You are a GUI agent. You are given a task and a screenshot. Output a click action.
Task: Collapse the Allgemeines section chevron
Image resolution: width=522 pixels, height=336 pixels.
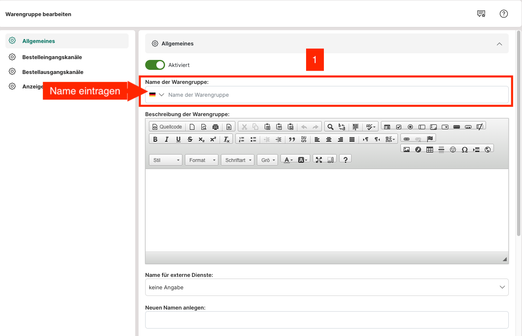point(499,44)
